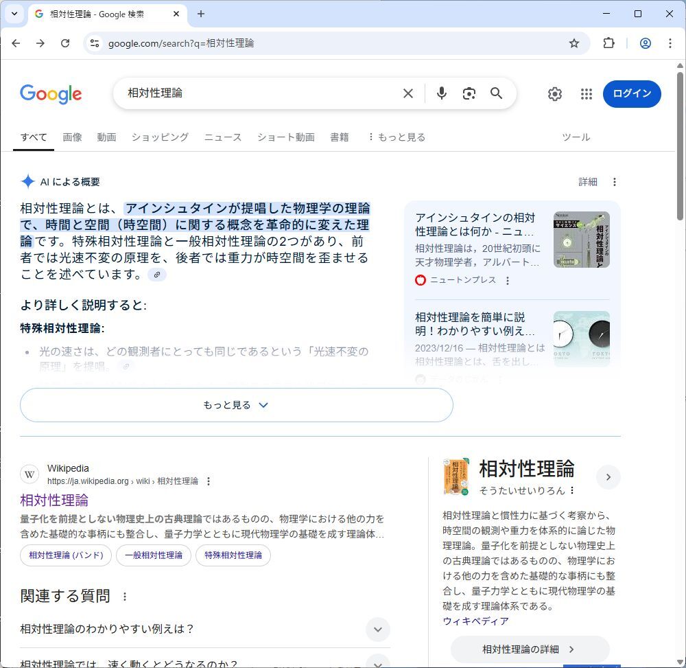The image size is (686, 668).
Task: Click the knowledge panel book thumbnail
Action: pyautogui.click(x=456, y=476)
